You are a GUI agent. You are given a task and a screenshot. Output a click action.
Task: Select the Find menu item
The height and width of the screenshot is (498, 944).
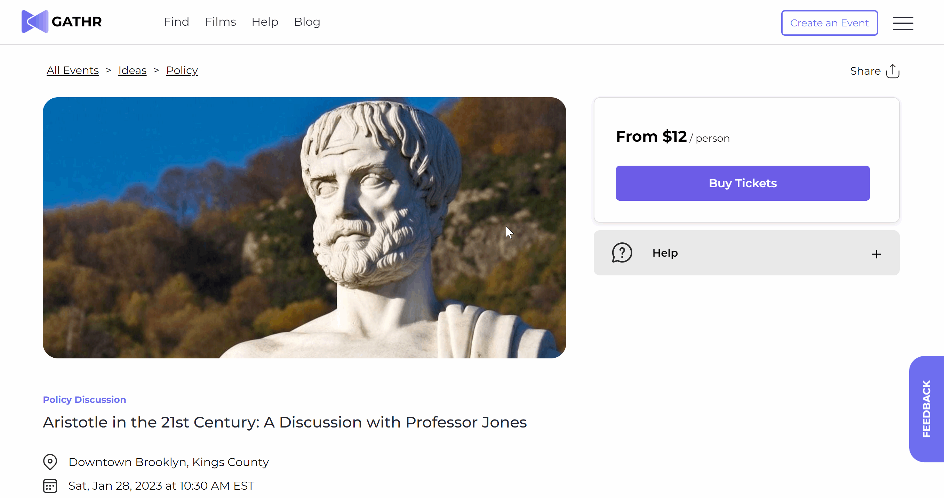[x=175, y=22]
